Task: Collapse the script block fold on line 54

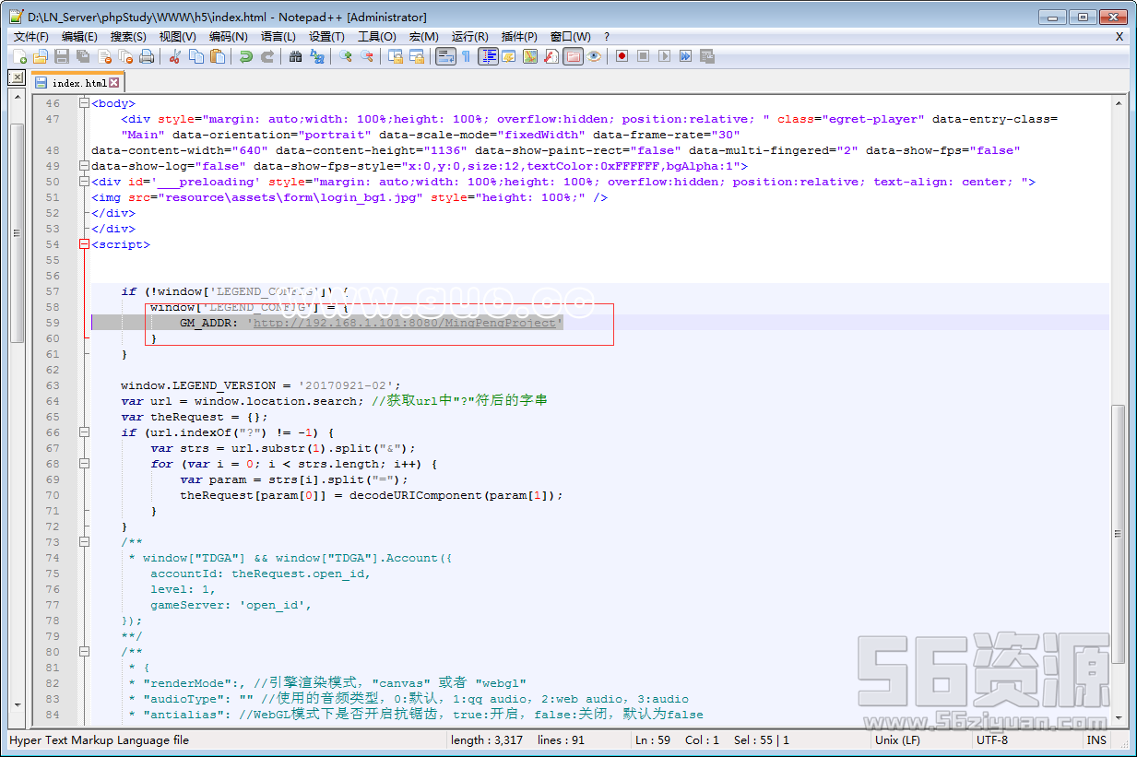Action: (84, 244)
